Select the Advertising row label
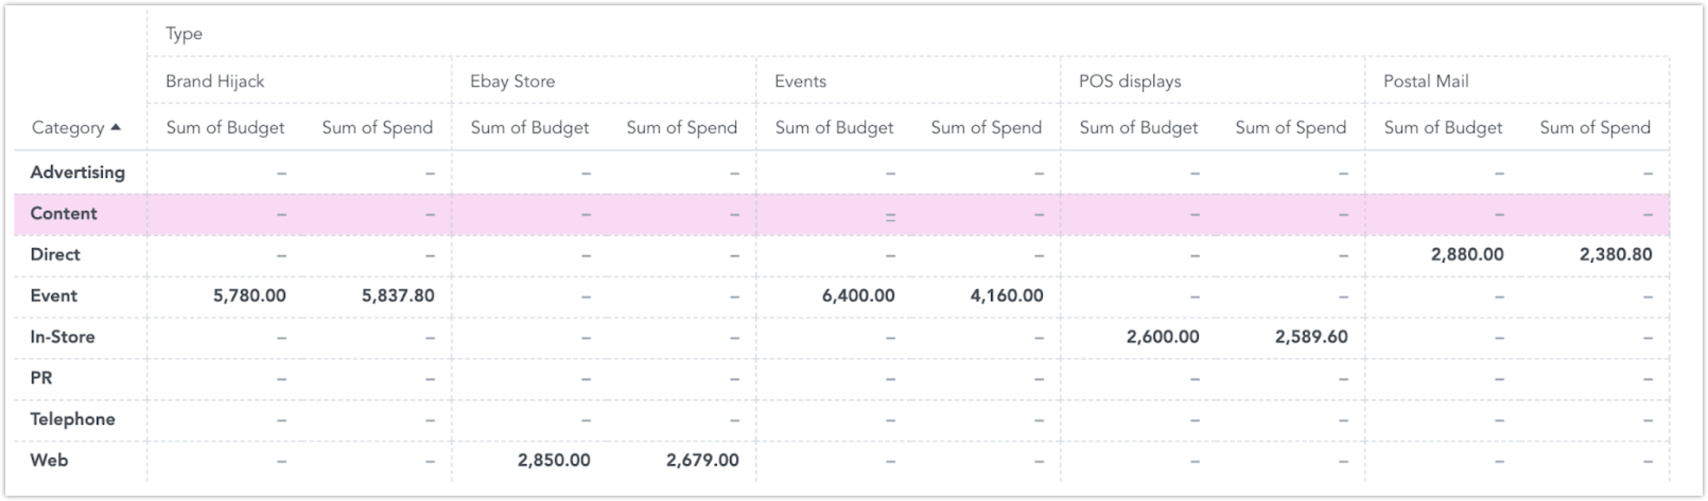Viewport: 1708px width, 501px height. (x=77, y=172)
